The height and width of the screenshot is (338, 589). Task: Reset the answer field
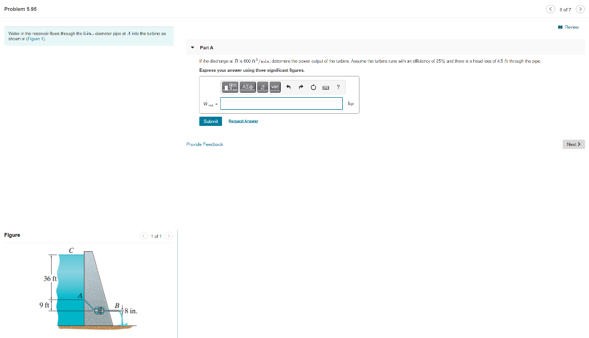pyautogui.click(x=313, y=87)
